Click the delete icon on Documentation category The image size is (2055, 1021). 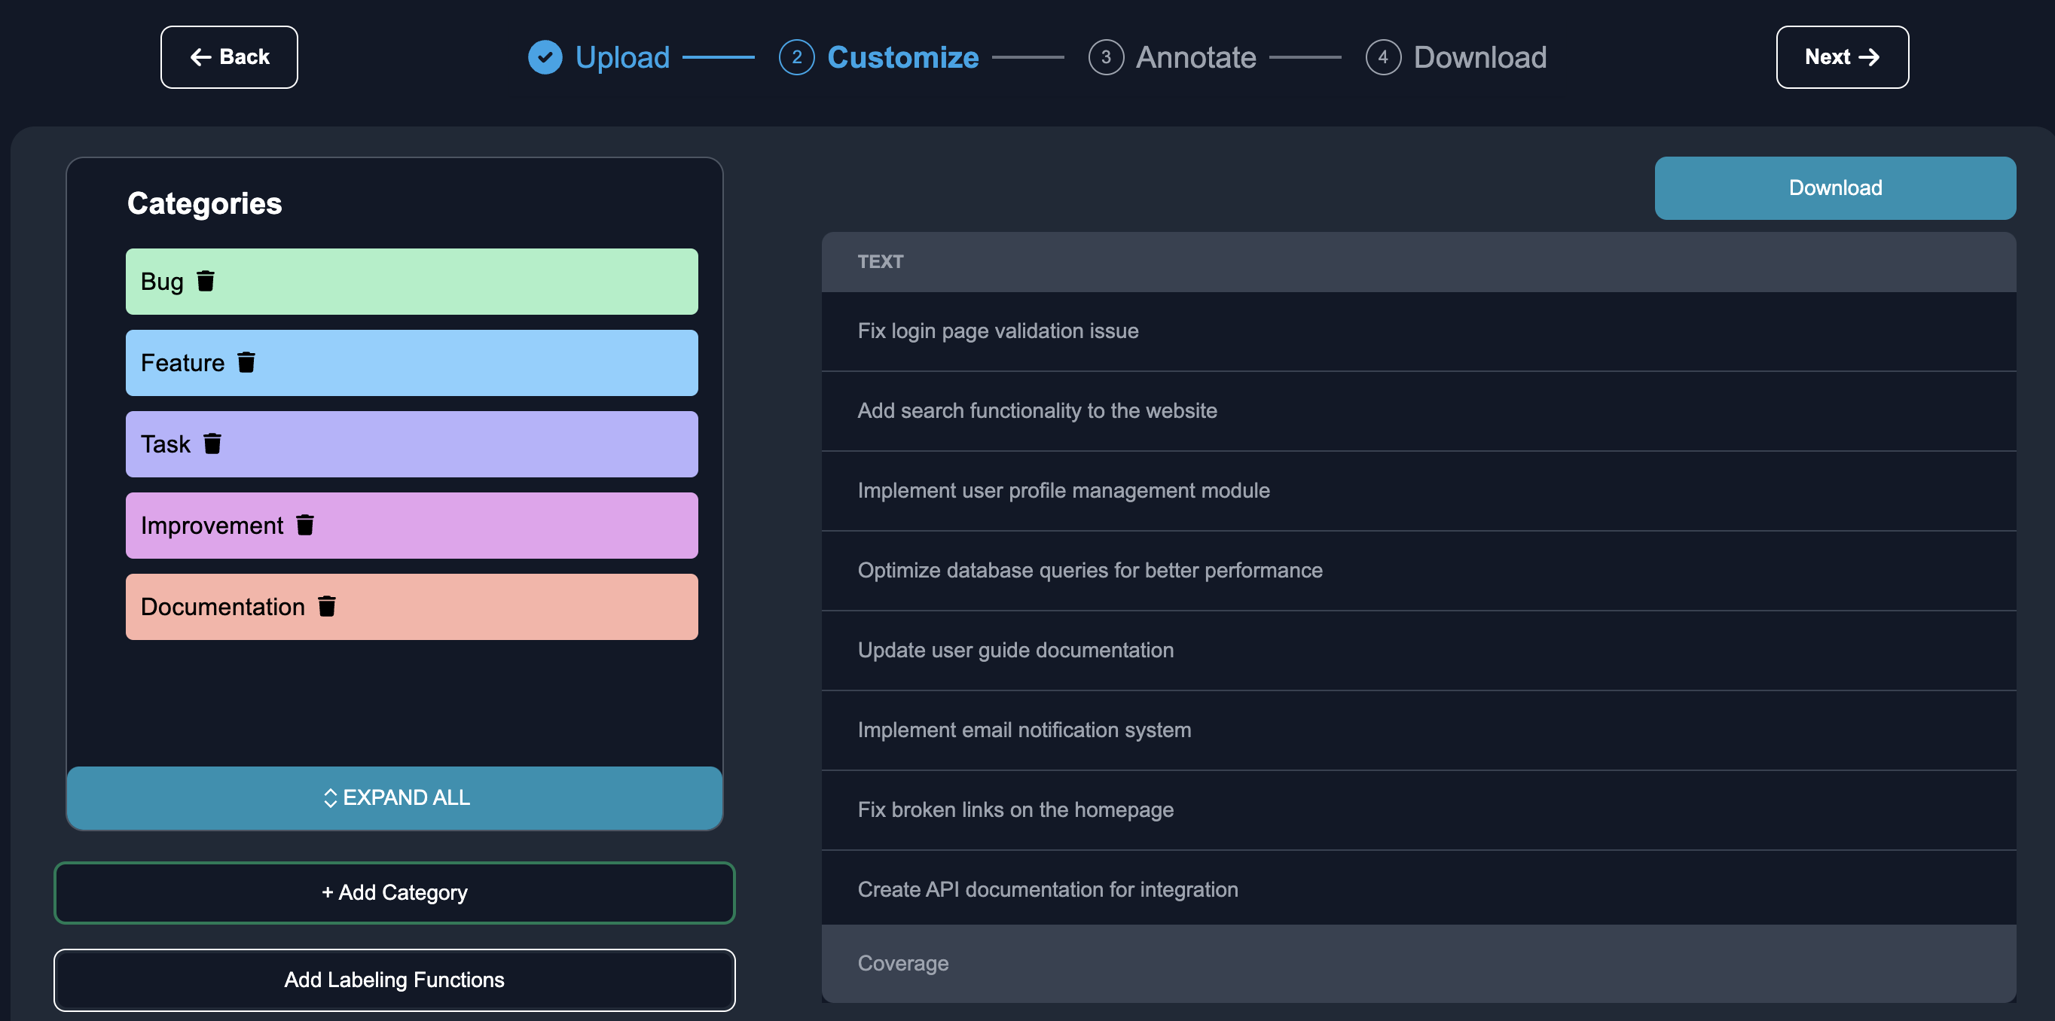coord(328,605)
